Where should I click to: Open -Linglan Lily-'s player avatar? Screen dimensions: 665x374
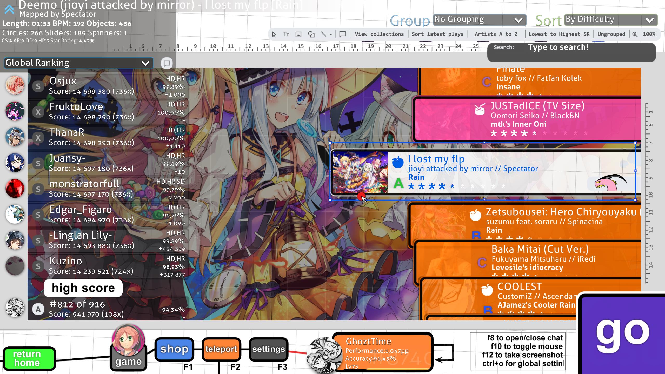pos(15,239)
